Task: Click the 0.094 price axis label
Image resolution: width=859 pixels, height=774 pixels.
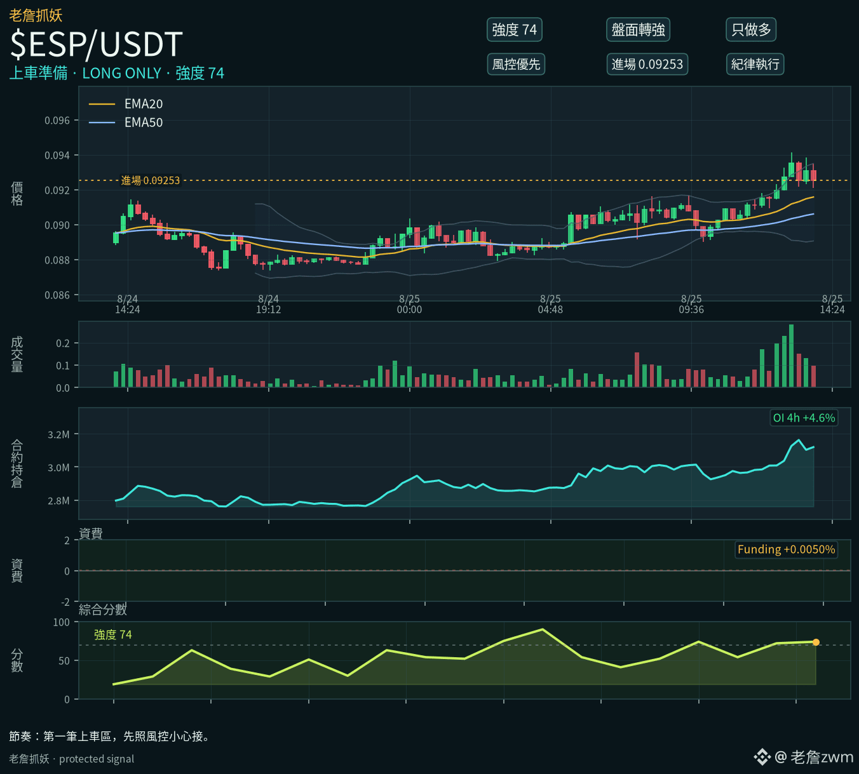Action: pyautogui.click(x=57, y=156)
